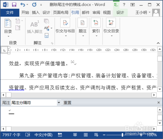Open the 尾注分隔符 endnote view dropdown
Image resolution: width=163 pixels, height=139 pixels.
click(59, 103)
